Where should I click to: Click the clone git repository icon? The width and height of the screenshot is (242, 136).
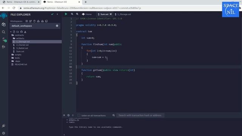pyautogui.click(x=47, y=21)
